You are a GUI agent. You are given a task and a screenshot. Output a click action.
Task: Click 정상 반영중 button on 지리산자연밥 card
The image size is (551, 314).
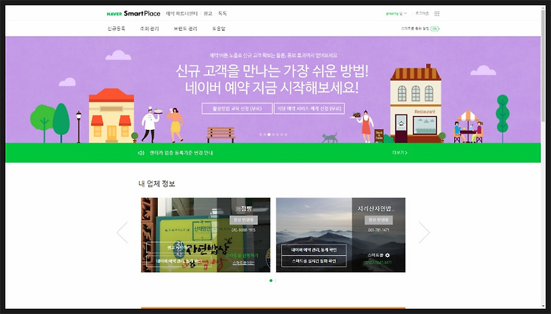[x=378, y=220]
